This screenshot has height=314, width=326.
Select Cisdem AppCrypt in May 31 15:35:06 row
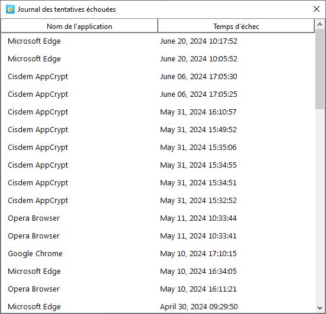[x=38, y=148]
